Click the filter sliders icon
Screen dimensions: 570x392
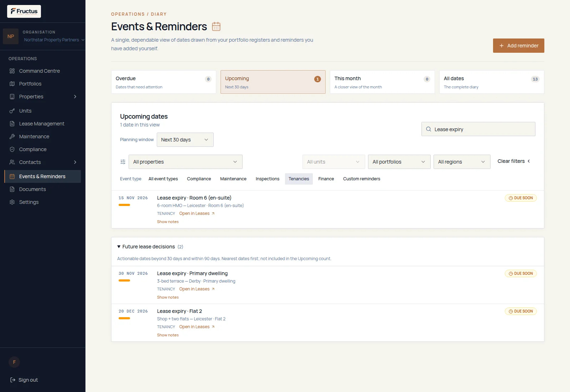pyautogui.click(x=123, y=162)
